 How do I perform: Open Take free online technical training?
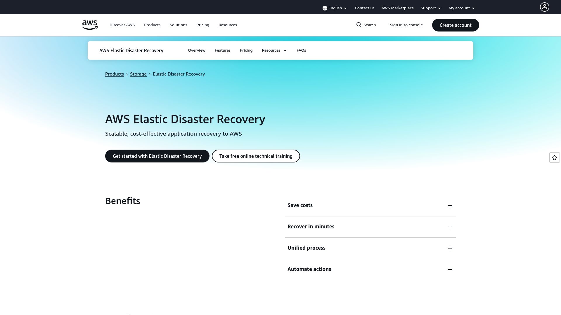(256, 156)
